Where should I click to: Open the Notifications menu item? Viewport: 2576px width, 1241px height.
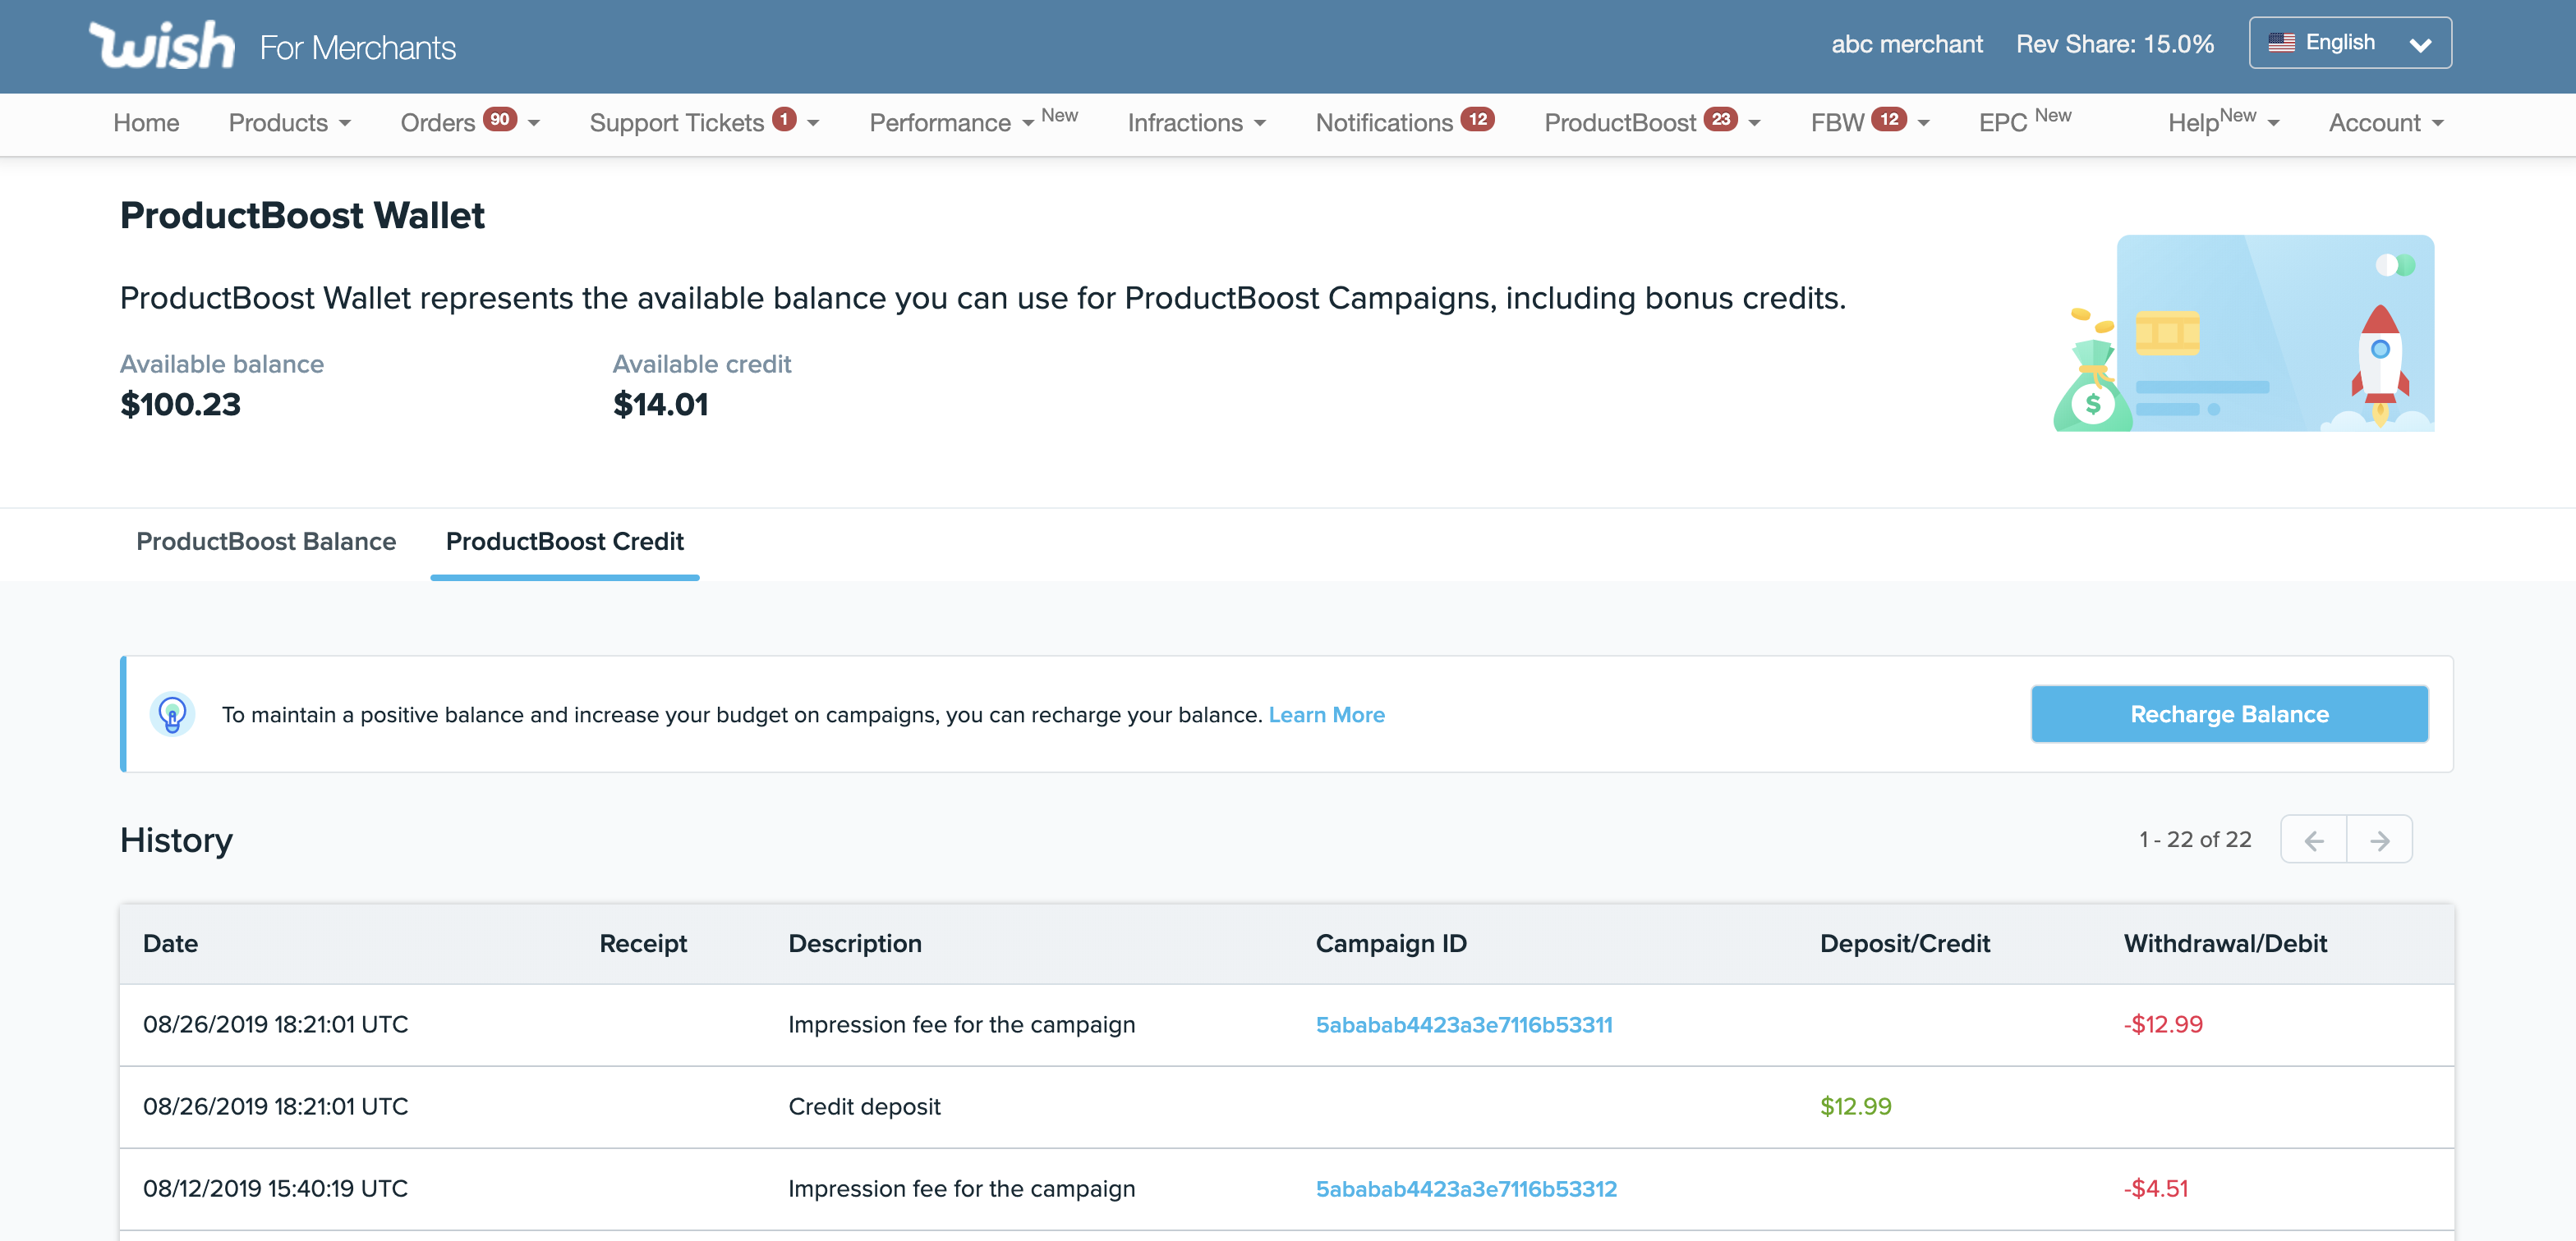click(x=1384, y=123)
